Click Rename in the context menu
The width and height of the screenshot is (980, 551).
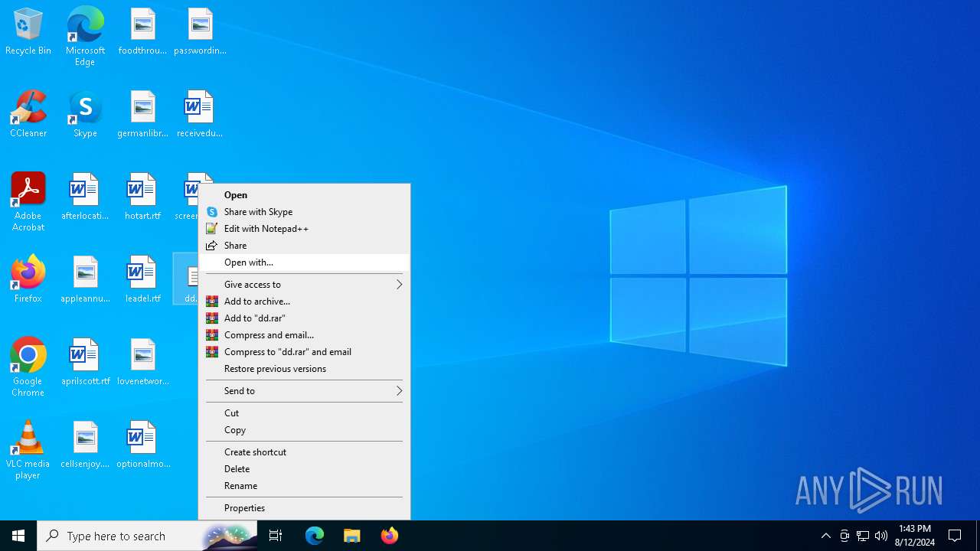[x=304, y=486]
